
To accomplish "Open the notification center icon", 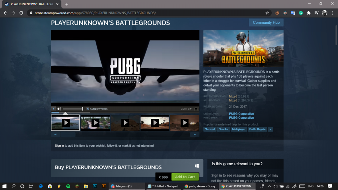I will pyautogui.click(x=330, y=186).
